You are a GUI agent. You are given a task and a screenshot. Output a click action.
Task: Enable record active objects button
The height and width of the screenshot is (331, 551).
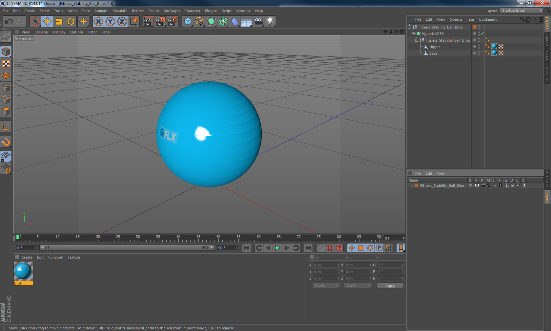(x=321, y=248)
